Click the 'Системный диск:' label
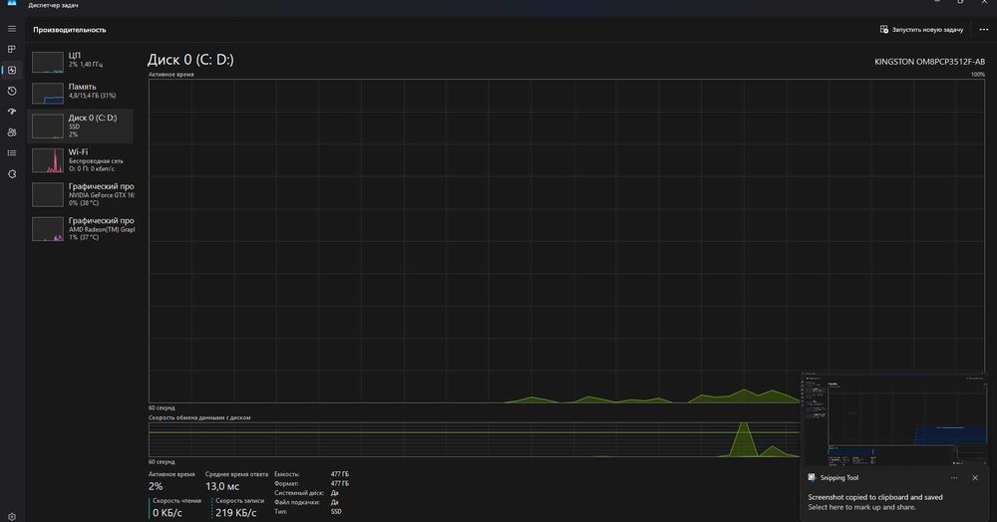This screenshot has height=522, width=997. point(299,493)
